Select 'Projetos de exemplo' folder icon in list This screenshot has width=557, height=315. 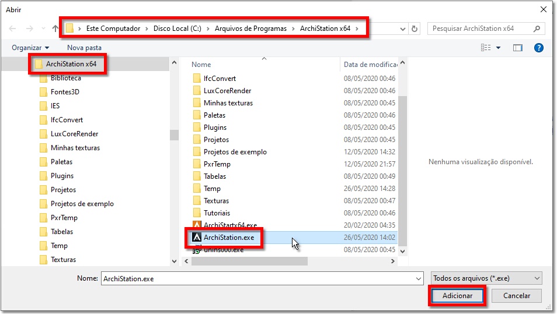coord(197,151)
